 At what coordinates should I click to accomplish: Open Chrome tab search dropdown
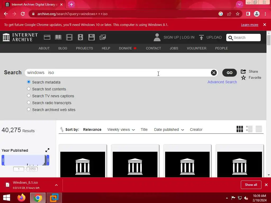pyautogui.click(x=239, y=4)
